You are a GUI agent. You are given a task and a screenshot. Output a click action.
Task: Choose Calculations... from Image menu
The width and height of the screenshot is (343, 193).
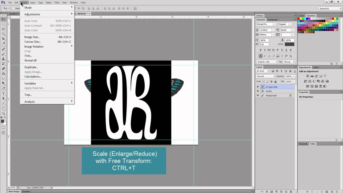point(47,77)
